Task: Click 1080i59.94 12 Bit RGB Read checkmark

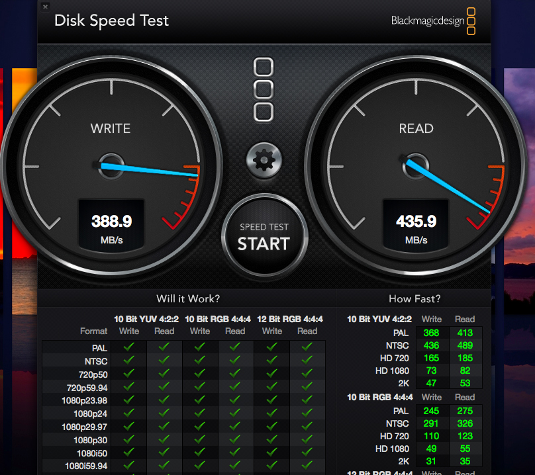Action: (x=307, y=465)
